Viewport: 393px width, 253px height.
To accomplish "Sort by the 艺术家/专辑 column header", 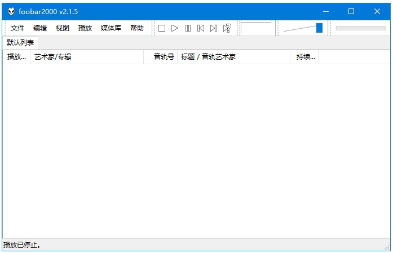I will point(87,57).
